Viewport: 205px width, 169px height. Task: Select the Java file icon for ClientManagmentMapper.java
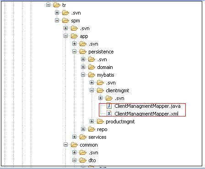[109, 106]
